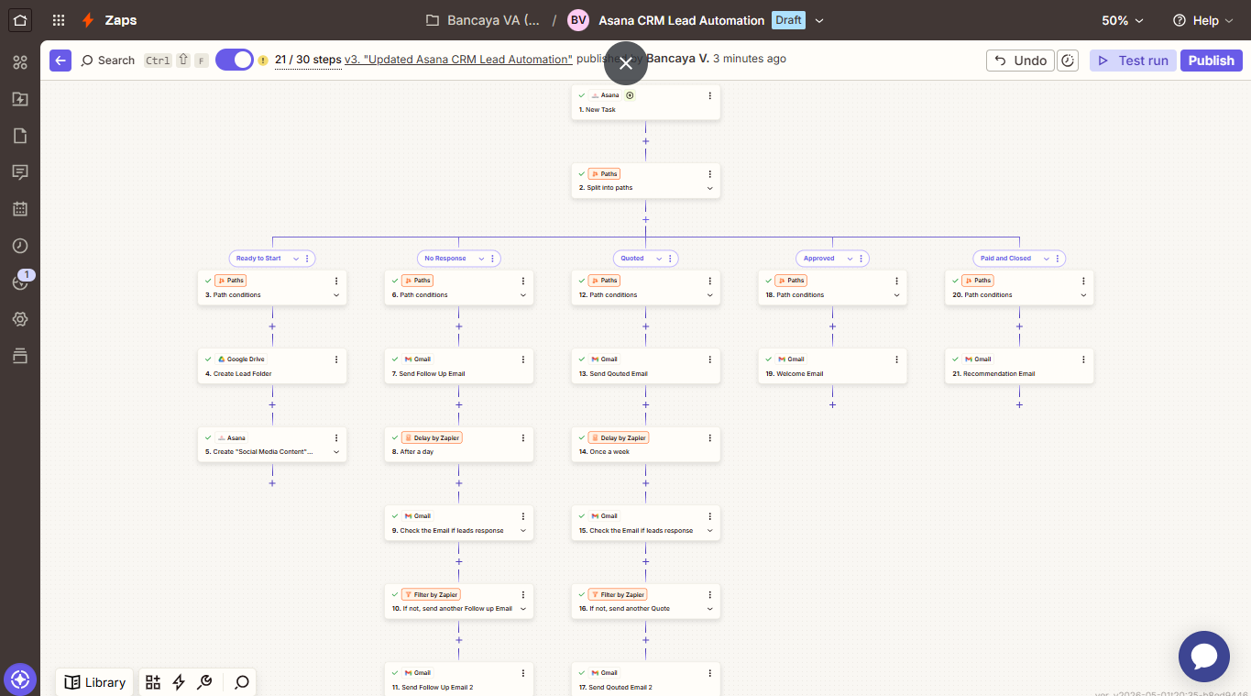1251x696 pixels.
Task: Select the 10. If not, send another Follow up Email step
Action: [x=459, y=602]
